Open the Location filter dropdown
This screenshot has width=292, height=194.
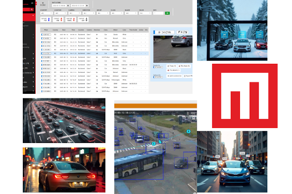coord(61,13)
